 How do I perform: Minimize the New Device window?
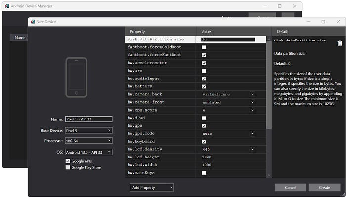click(x=308, y=22)
